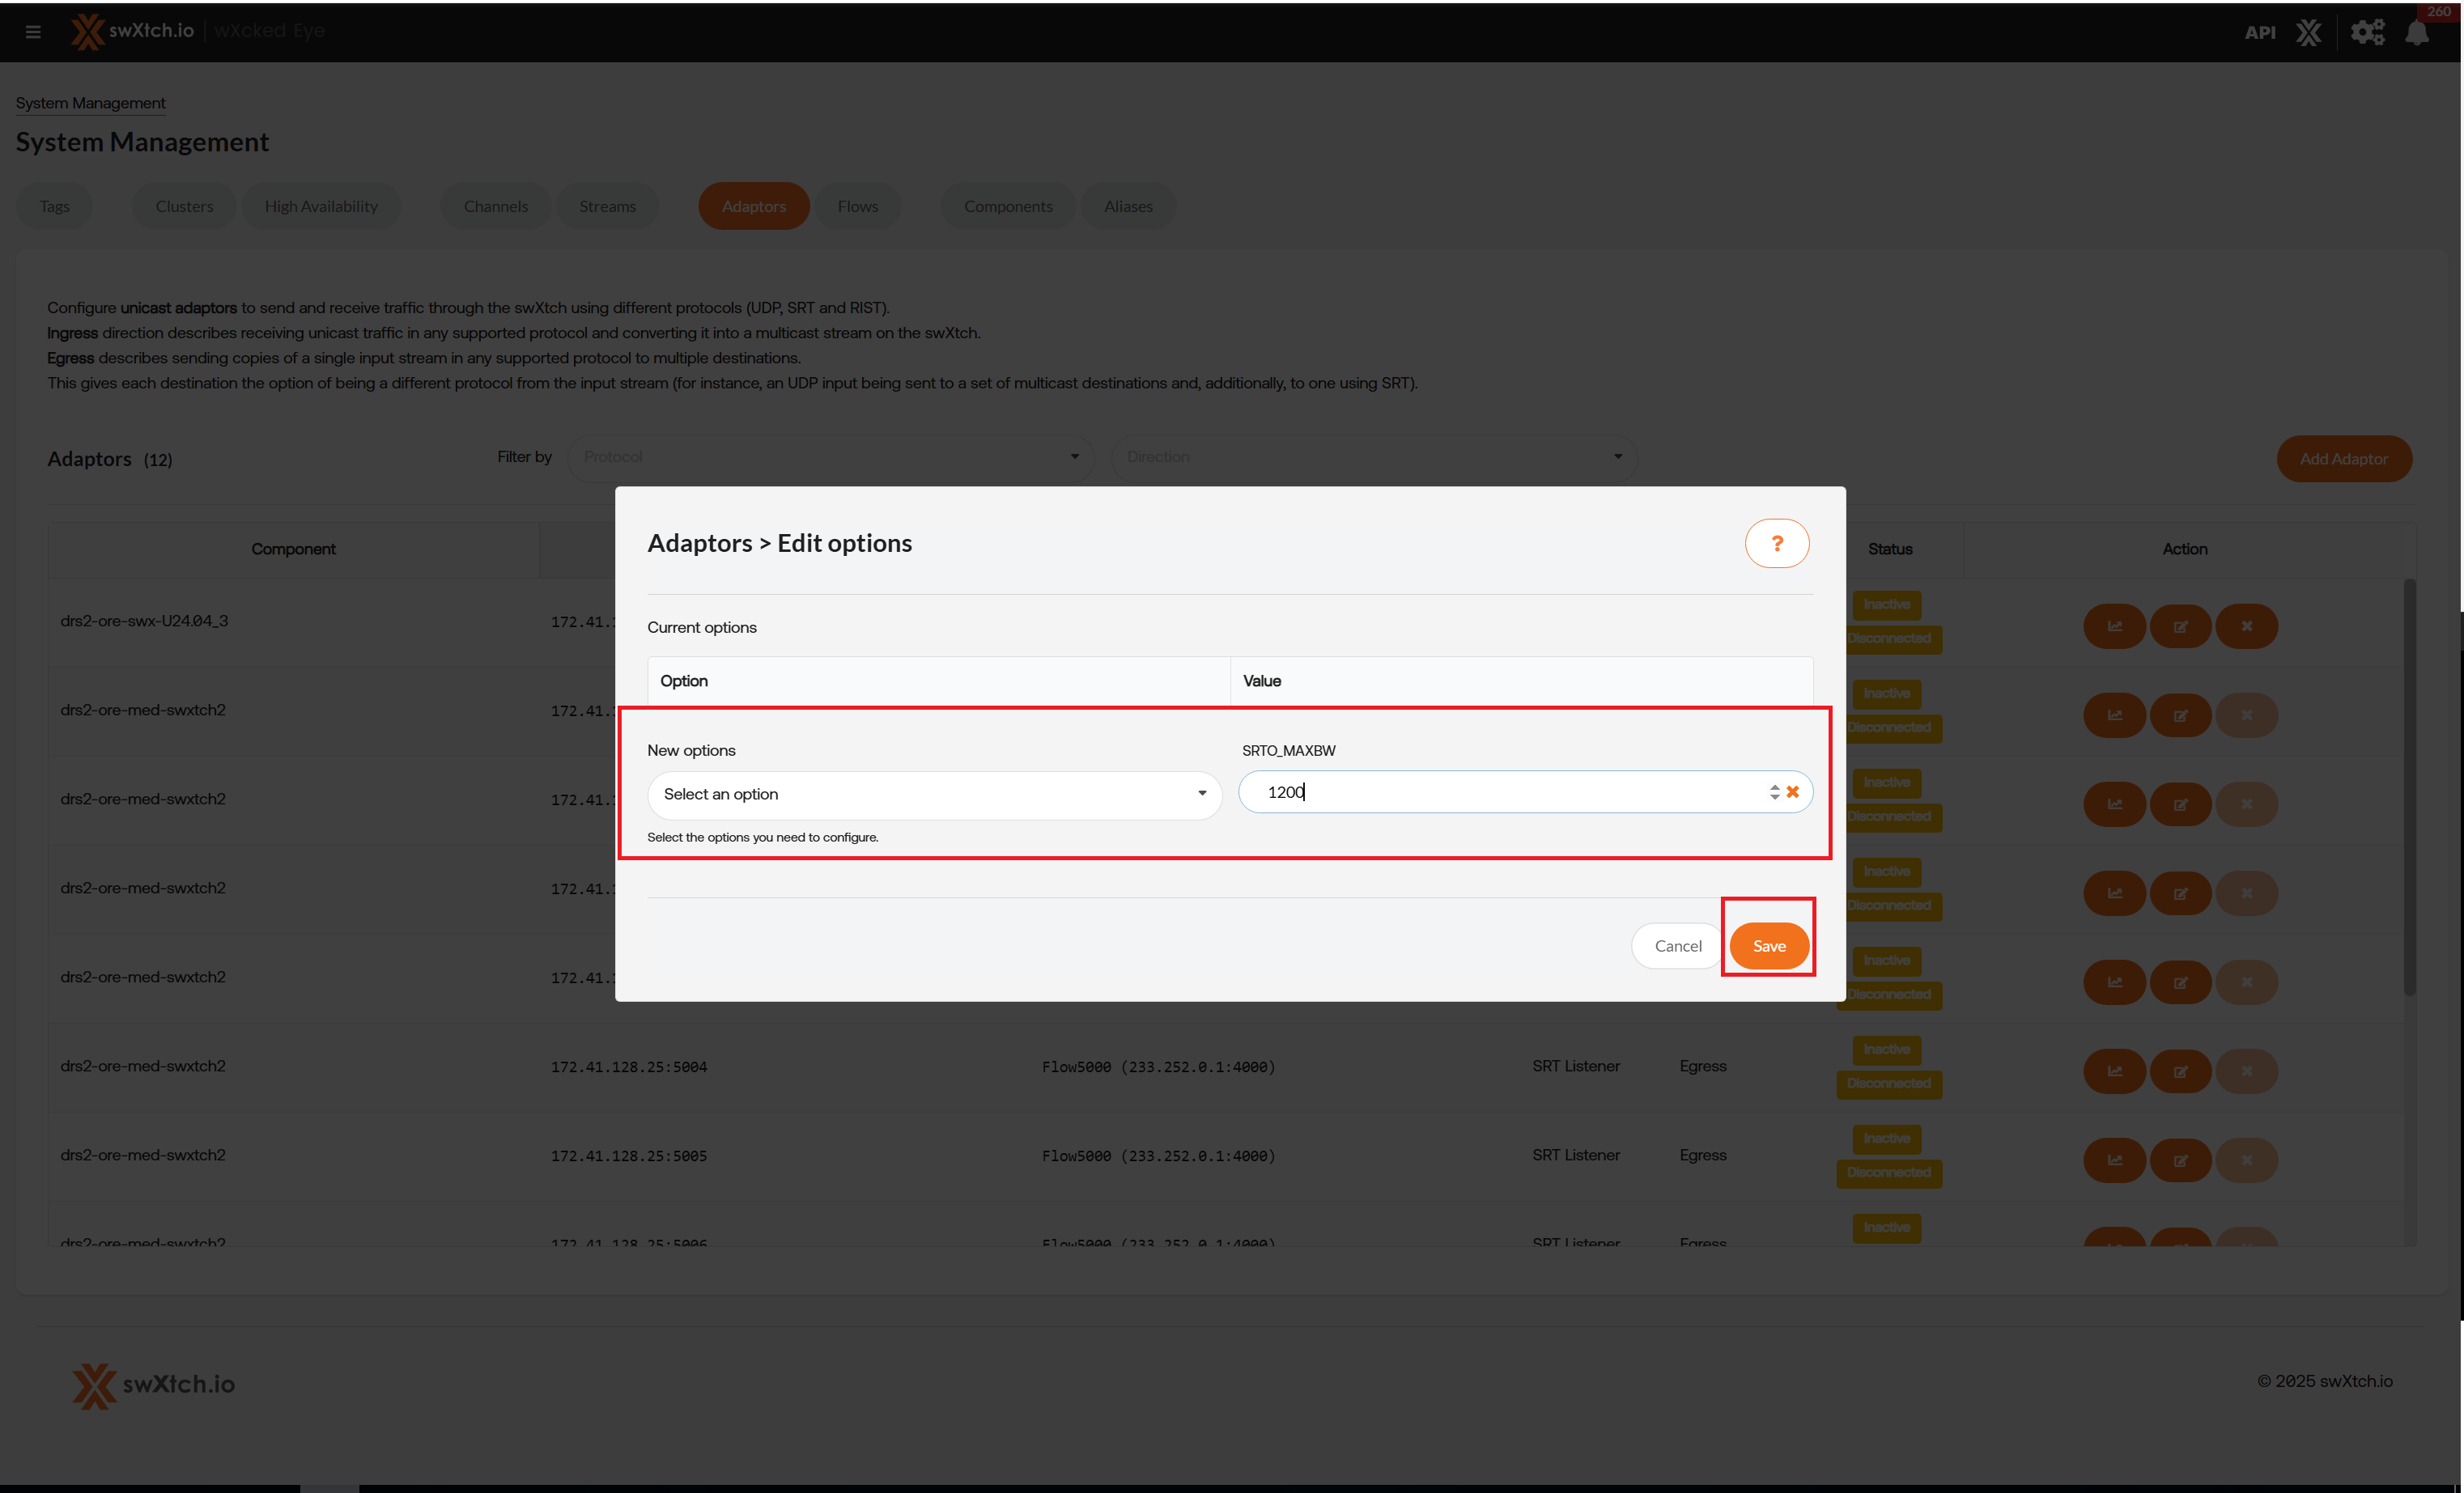Click the notifications bell icon
The width and height of the screenshot is (2464, 1493).
tap(2416, 32)
